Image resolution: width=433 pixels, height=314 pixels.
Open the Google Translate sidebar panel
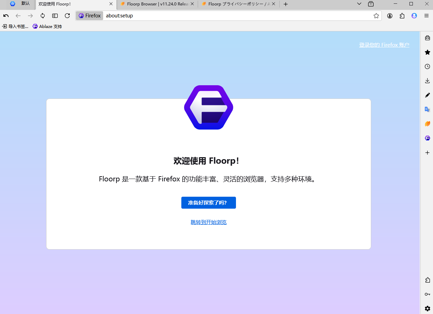point(427,109)
